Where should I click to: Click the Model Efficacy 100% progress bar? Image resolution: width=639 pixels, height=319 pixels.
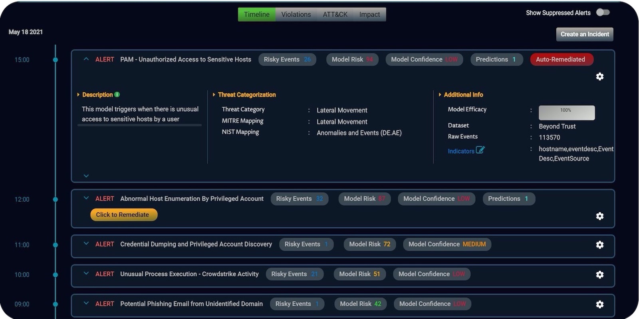pyautogui.click(x=566, y=113)
